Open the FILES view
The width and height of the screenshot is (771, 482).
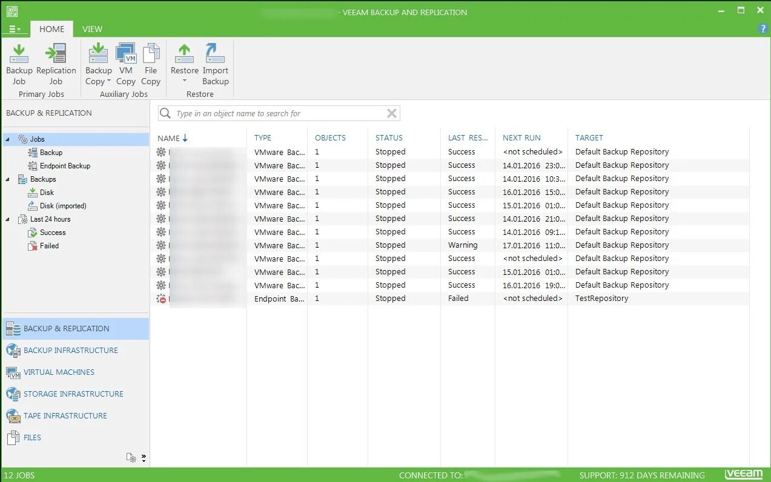click(32, 438)
